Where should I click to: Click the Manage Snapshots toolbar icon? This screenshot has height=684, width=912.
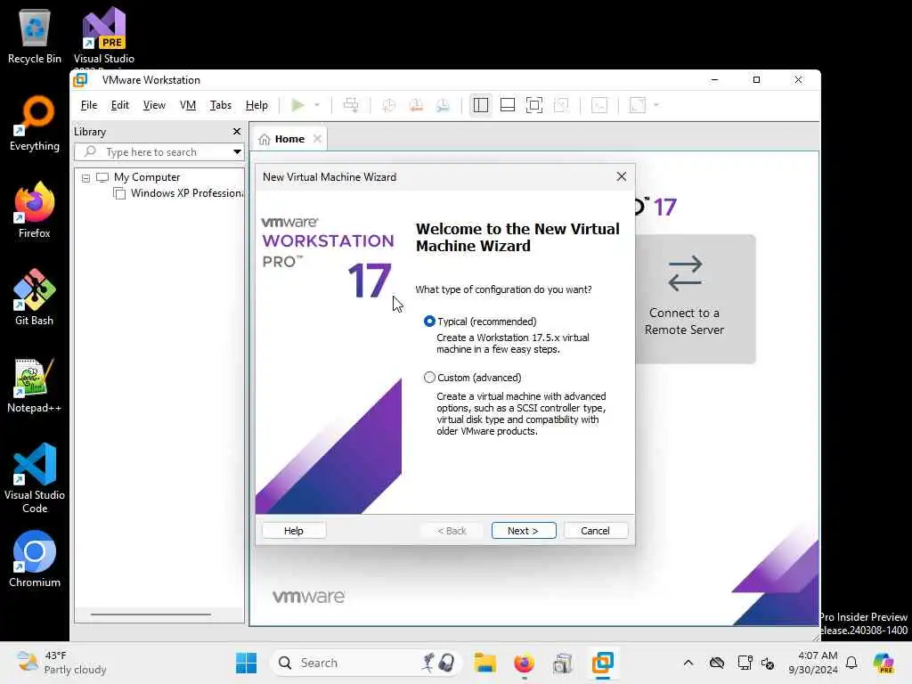click(x=443, y=105)
